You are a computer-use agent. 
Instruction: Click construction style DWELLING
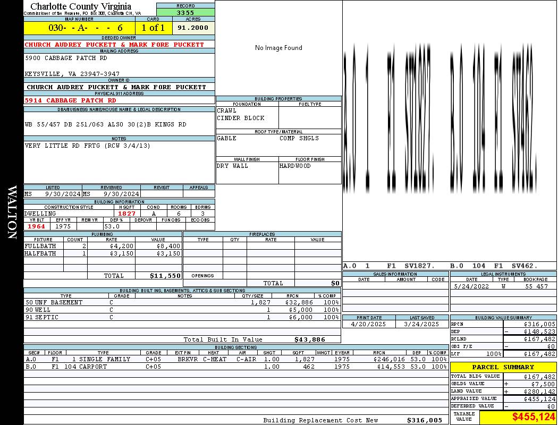[x=40, y=214]
